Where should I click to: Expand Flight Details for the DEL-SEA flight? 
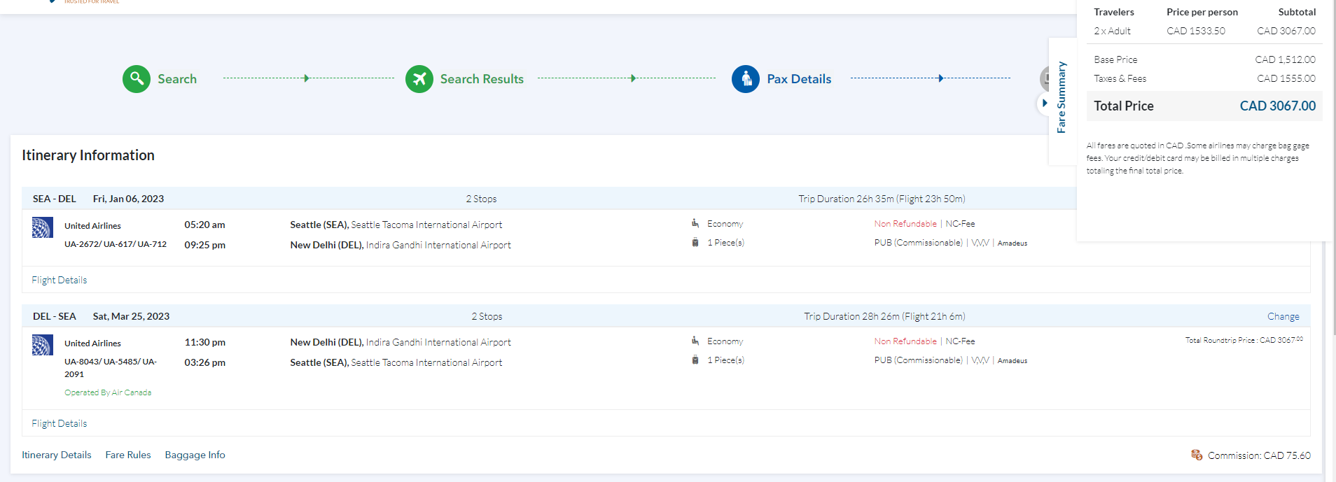click(x=60, y=423)
